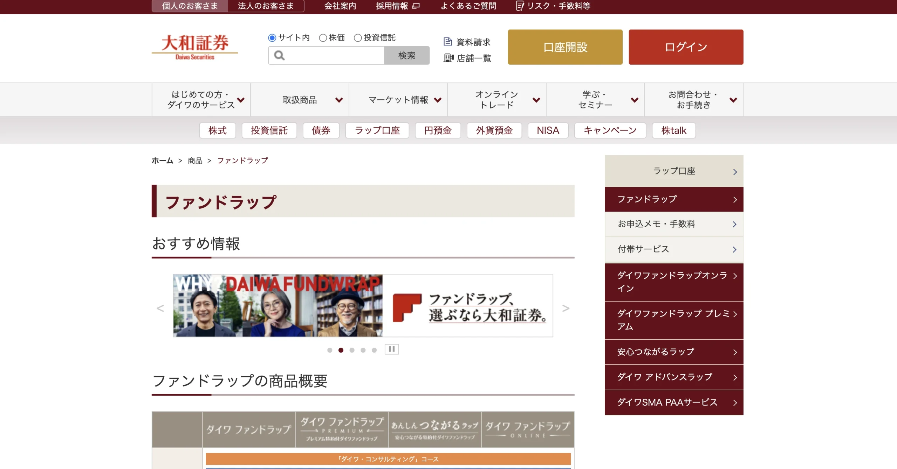Pause the banner carousel
897x469 pixels.
tap(392, 349)
